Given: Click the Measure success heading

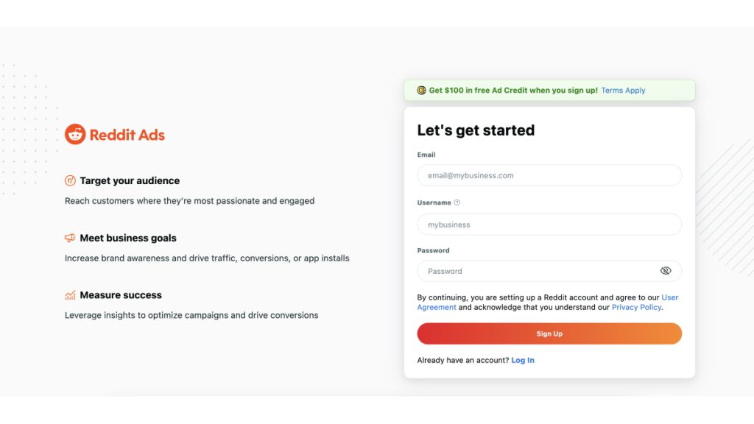Looking at the screenshot, I should [x=121, y=295].
